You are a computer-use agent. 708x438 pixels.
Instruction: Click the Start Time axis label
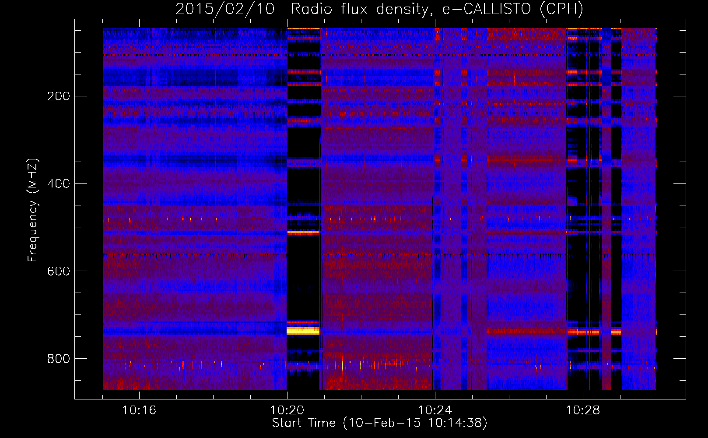379,423
